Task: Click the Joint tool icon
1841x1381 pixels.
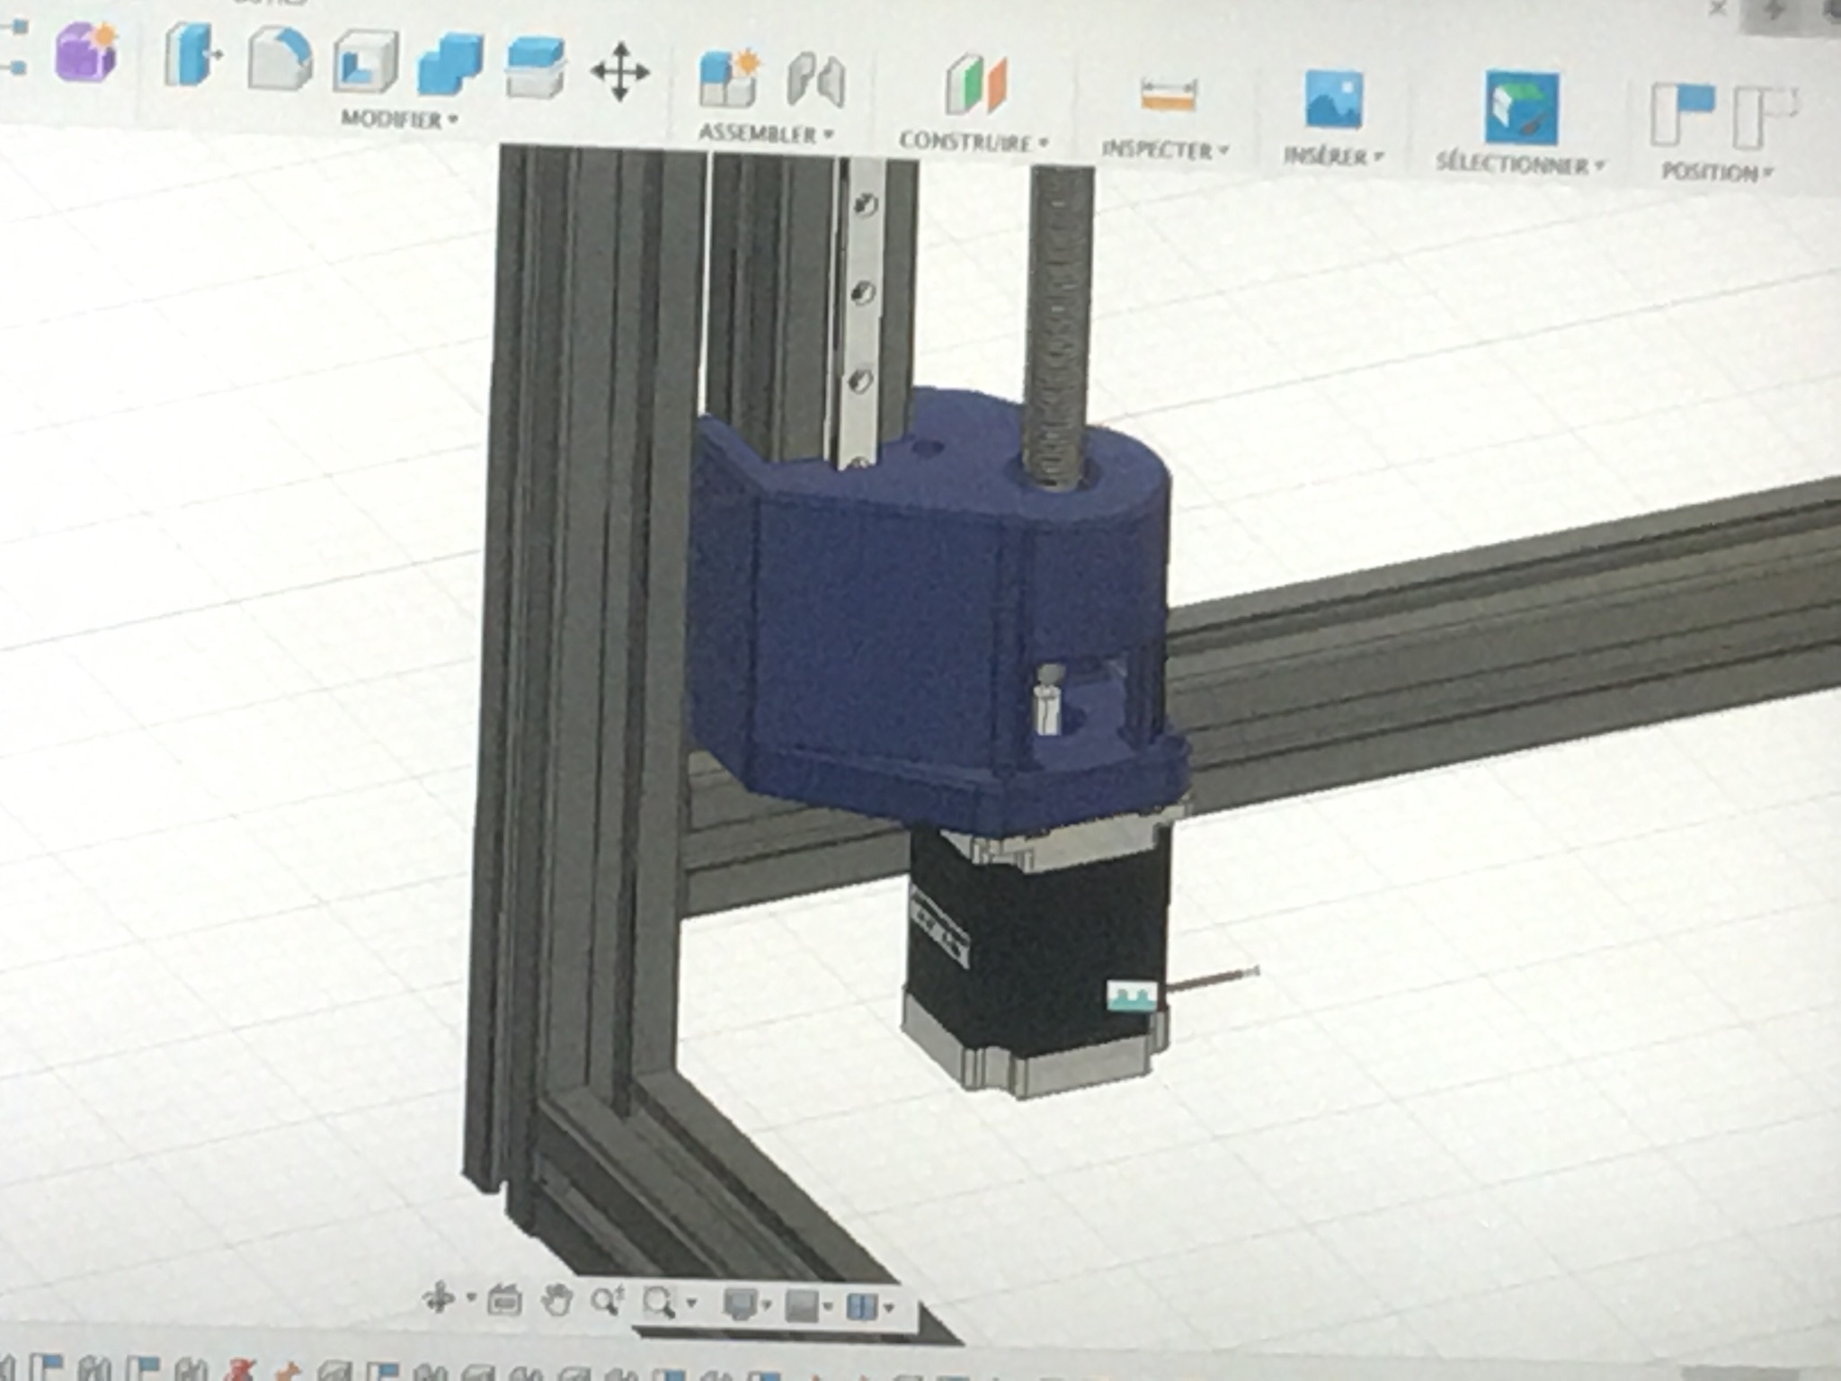Action: click(x=815, y=80)
